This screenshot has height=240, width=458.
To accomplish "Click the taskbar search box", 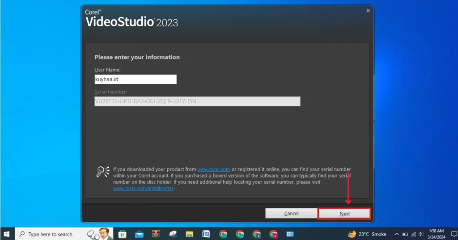I will pos(64,234).
